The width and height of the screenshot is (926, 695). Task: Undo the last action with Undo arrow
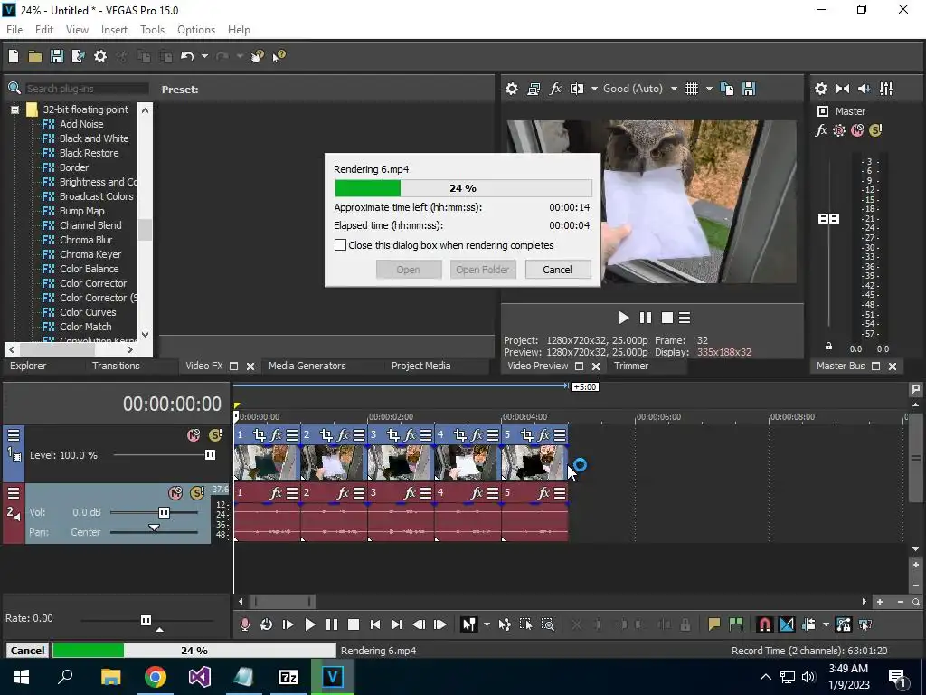[x=187, y=56]
